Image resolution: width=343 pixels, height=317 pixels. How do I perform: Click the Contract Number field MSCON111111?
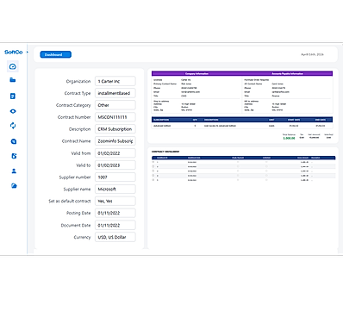click(x=115, y=117)
